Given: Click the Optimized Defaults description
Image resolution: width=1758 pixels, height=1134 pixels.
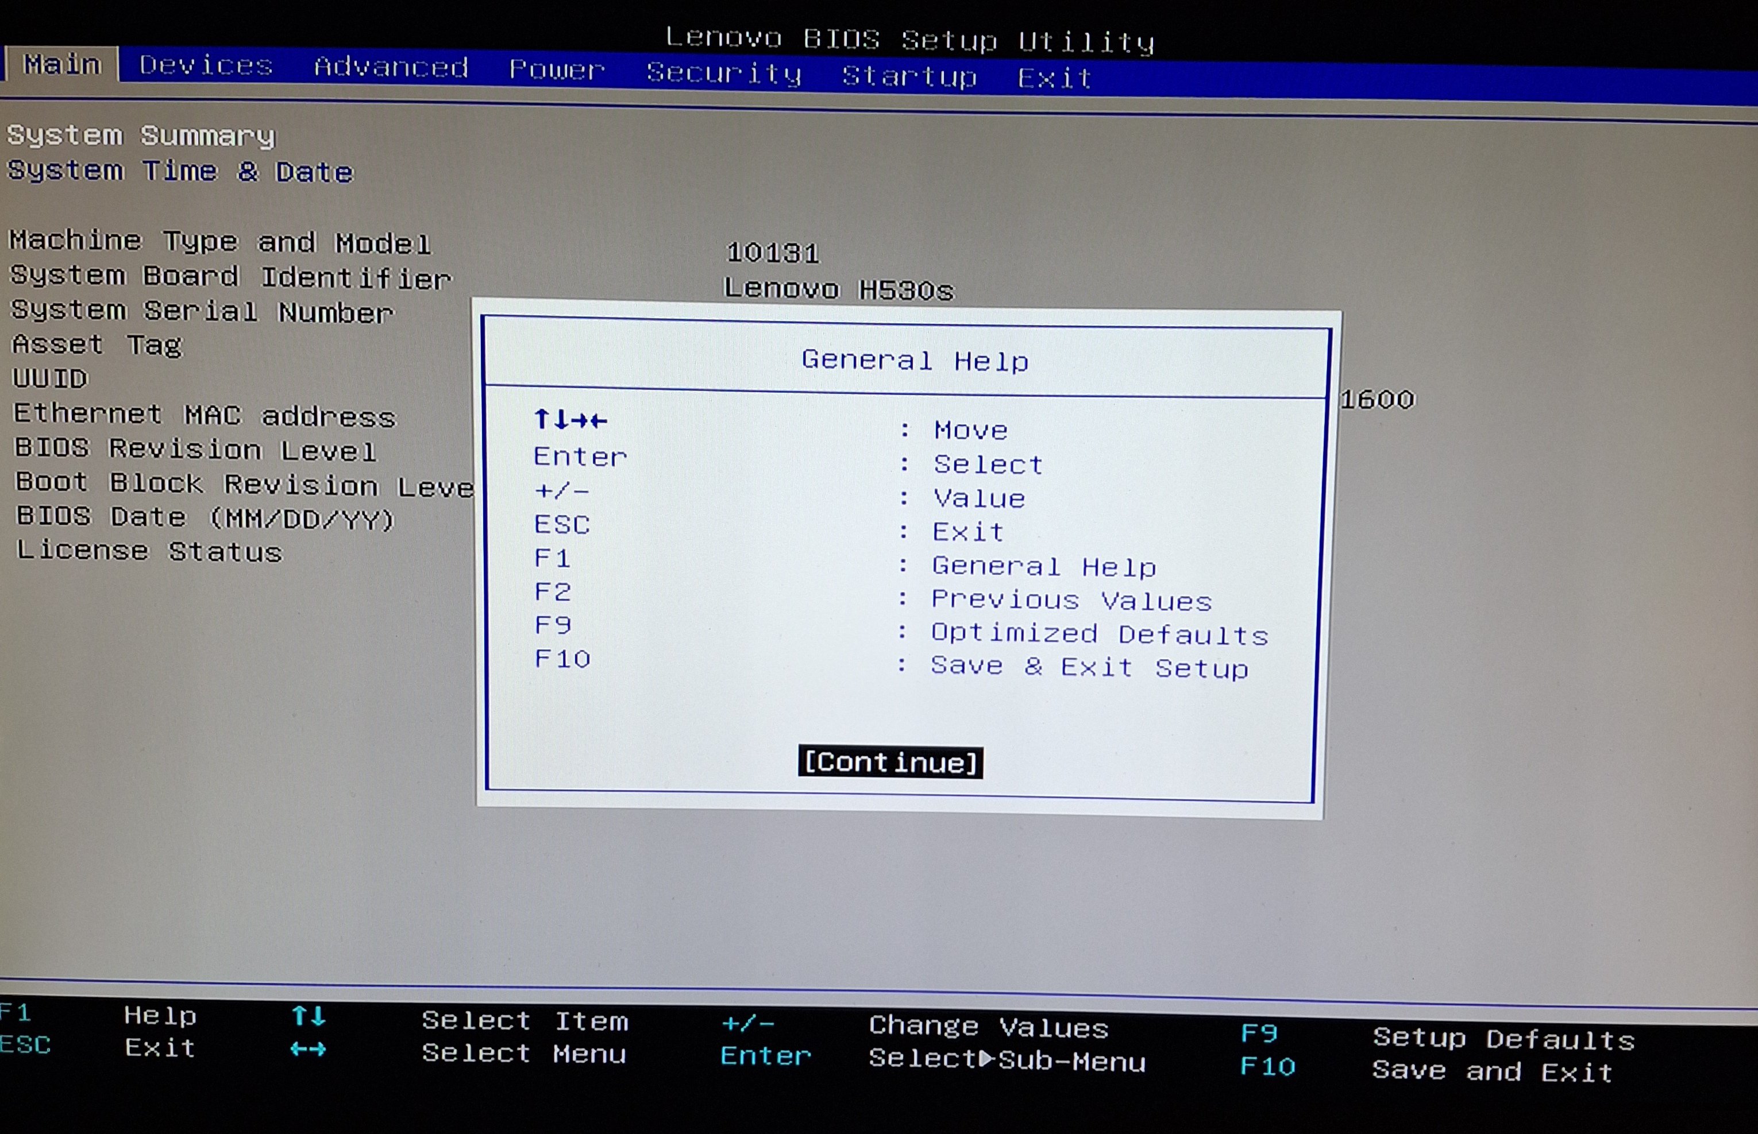Looking at the screenshot, I should [x=1099, y=634].
